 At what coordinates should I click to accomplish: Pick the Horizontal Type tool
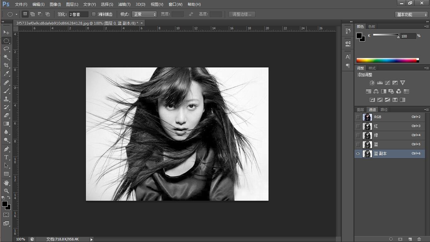click(x=6, y=157)
